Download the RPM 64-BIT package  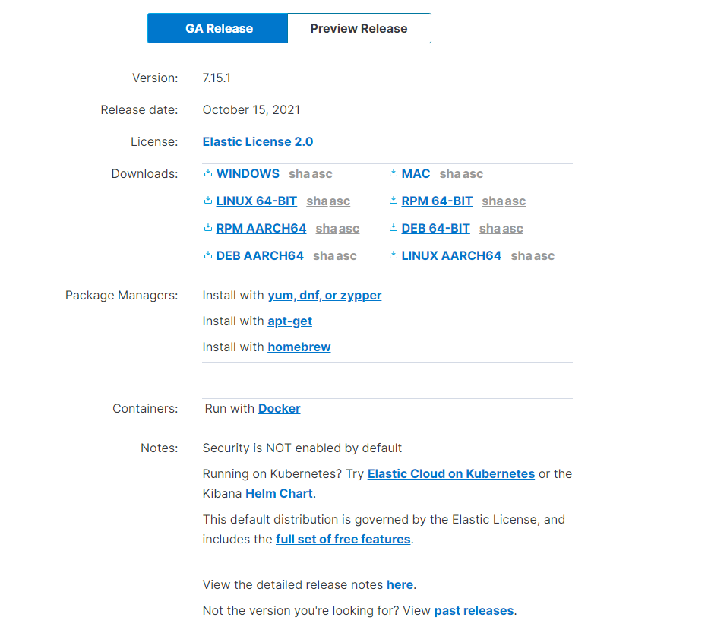(x=437, y=201)
